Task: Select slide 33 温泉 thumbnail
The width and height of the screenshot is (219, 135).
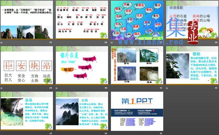Action: tap(27, 111)
